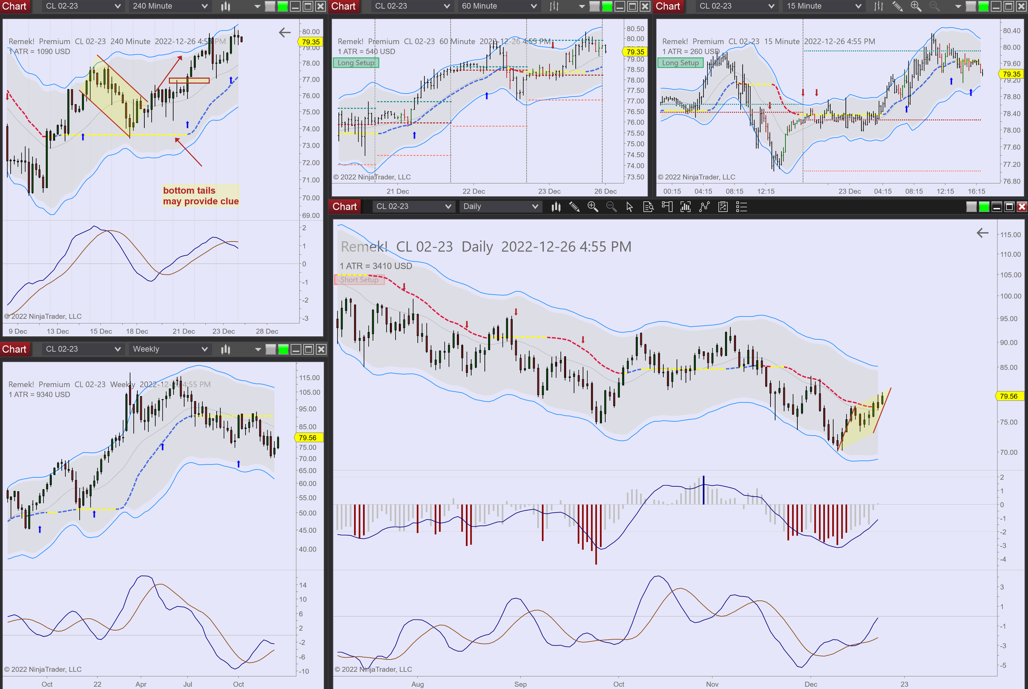Click Chart menu label of 15 Minute window

click(668, 6)
